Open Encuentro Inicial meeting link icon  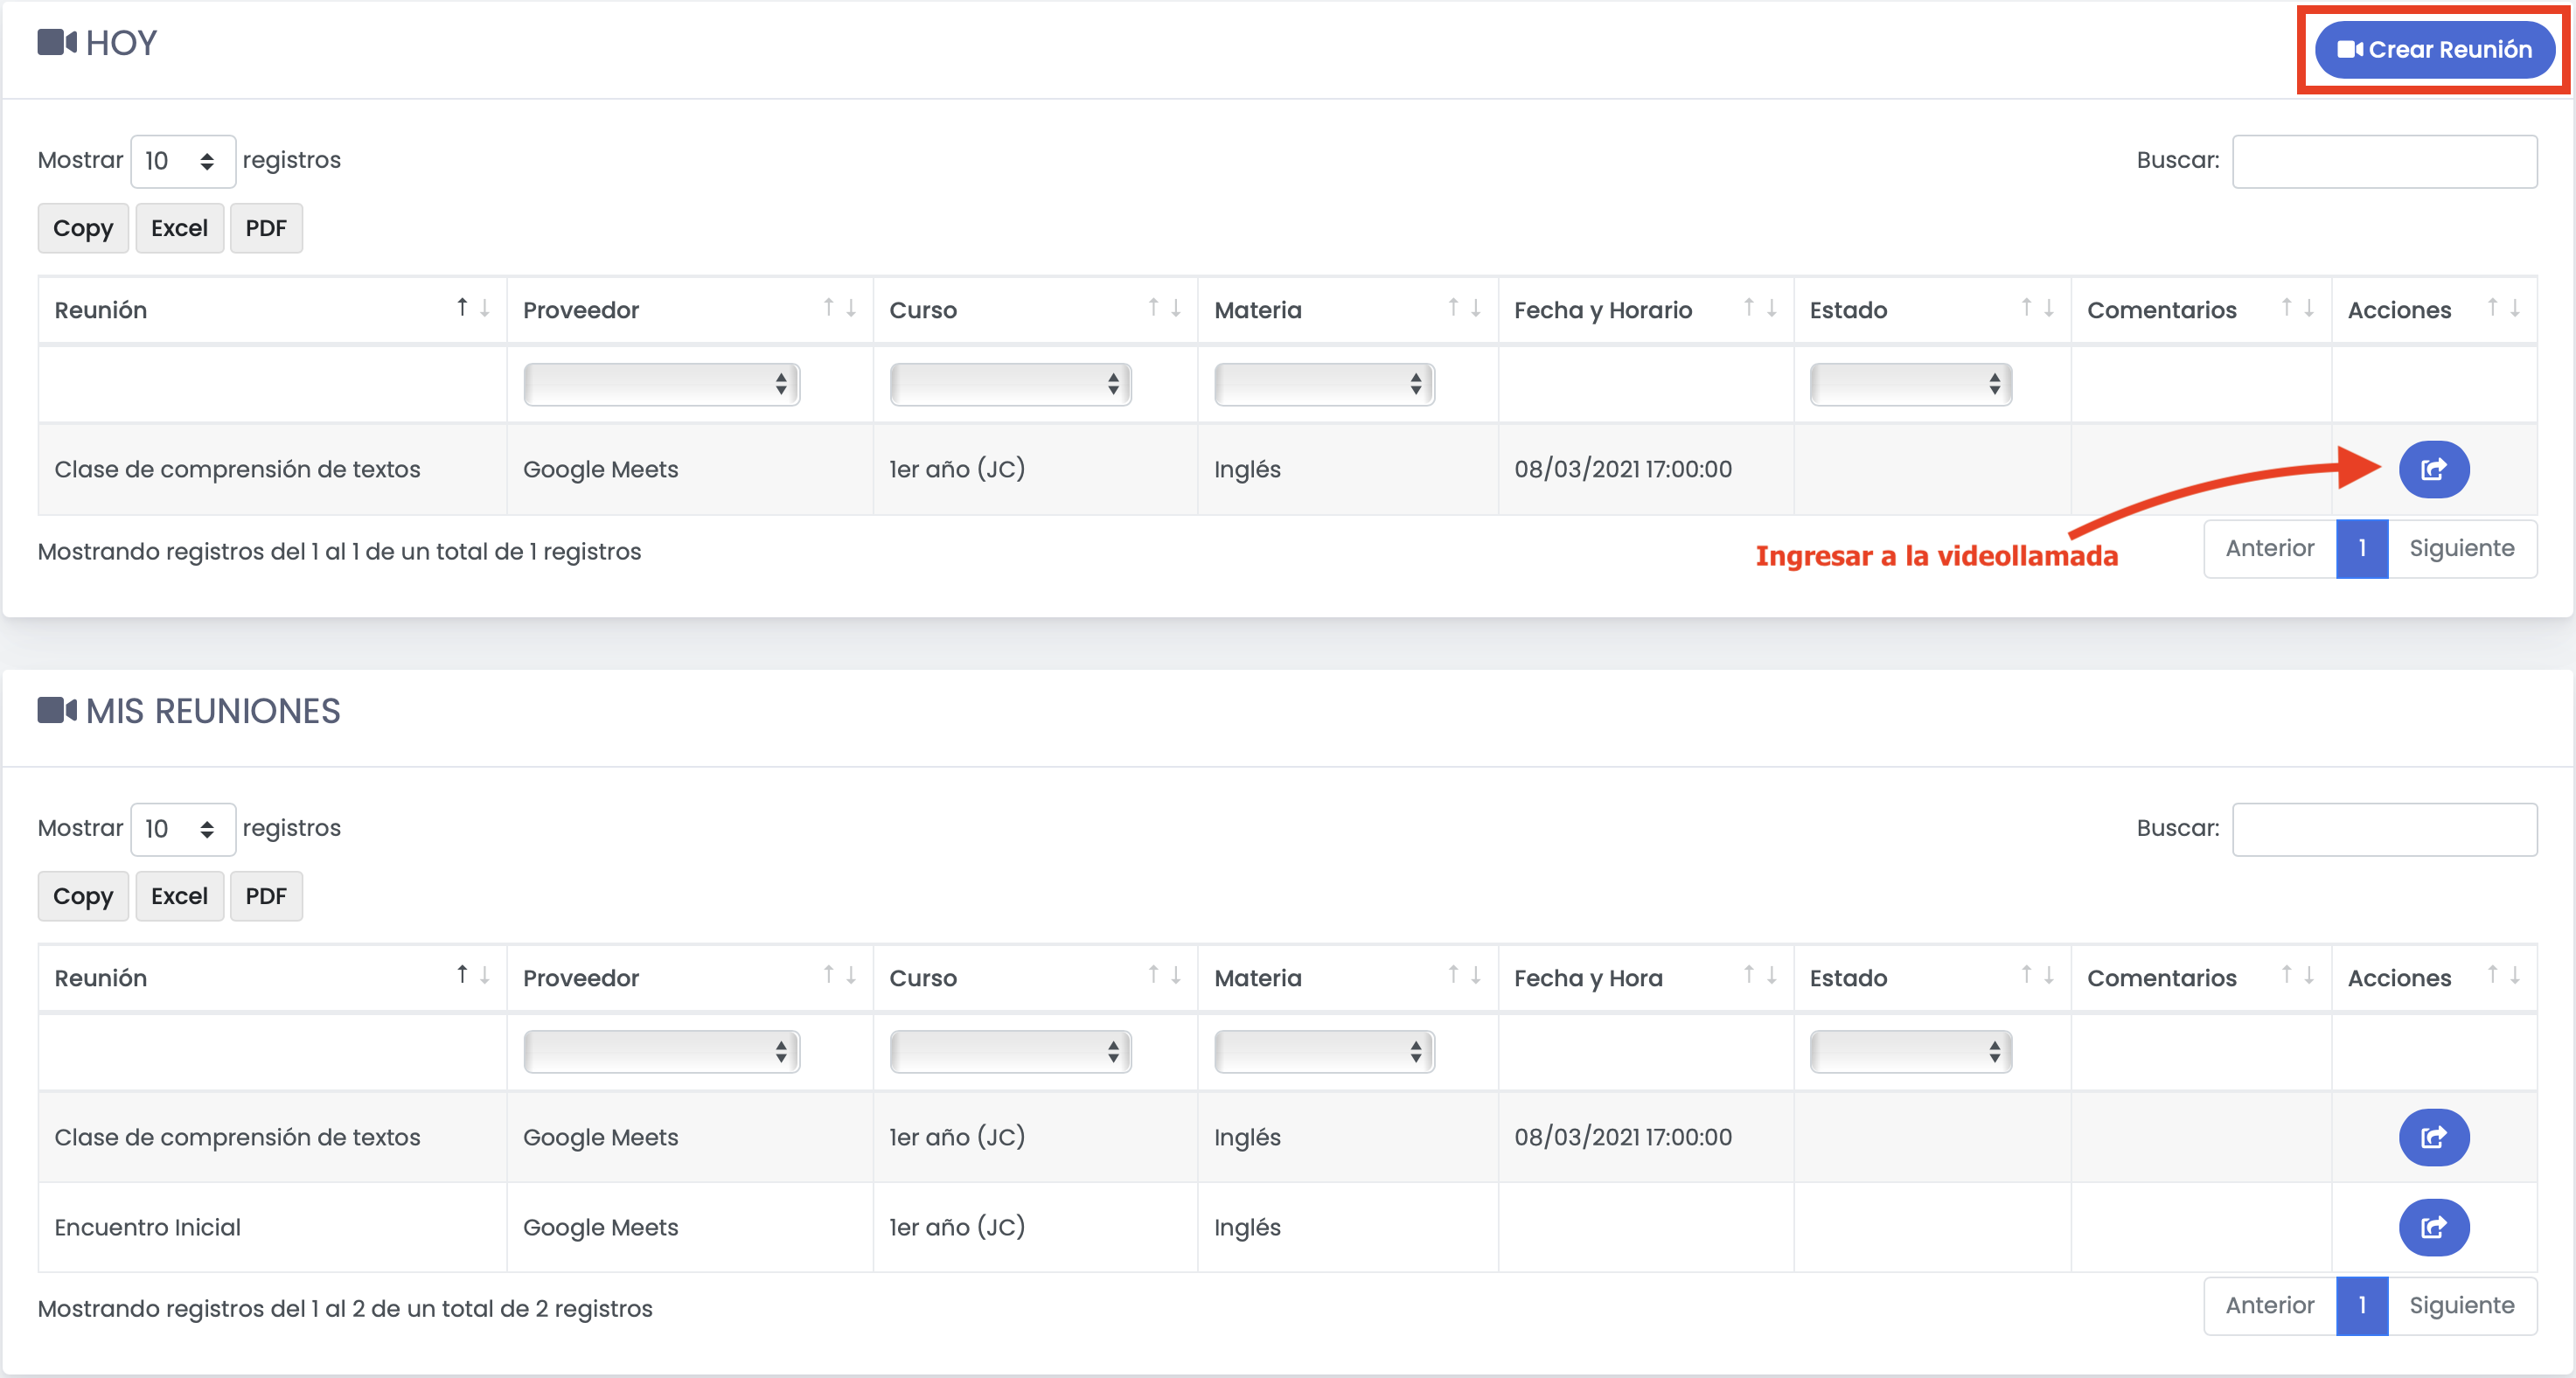[x=2433, y=1227]
